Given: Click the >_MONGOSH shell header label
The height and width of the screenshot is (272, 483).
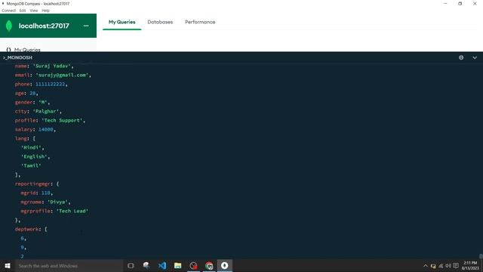Looking at the screenshot, I should click(x=18, y=57).
